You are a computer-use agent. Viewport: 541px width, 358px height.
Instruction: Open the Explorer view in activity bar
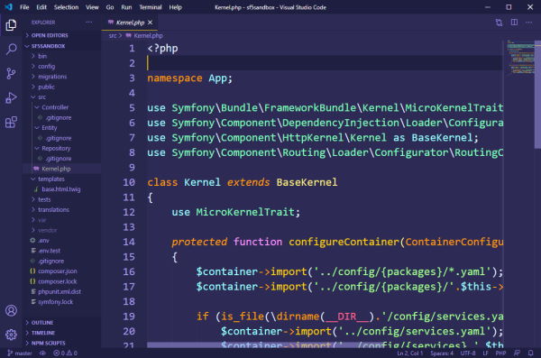tap(11, 25)
